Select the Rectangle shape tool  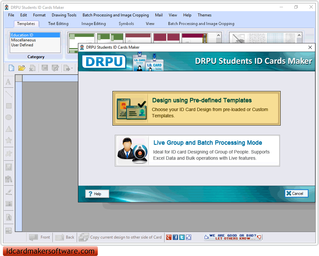pyautogui.click(x=9, y=106)
